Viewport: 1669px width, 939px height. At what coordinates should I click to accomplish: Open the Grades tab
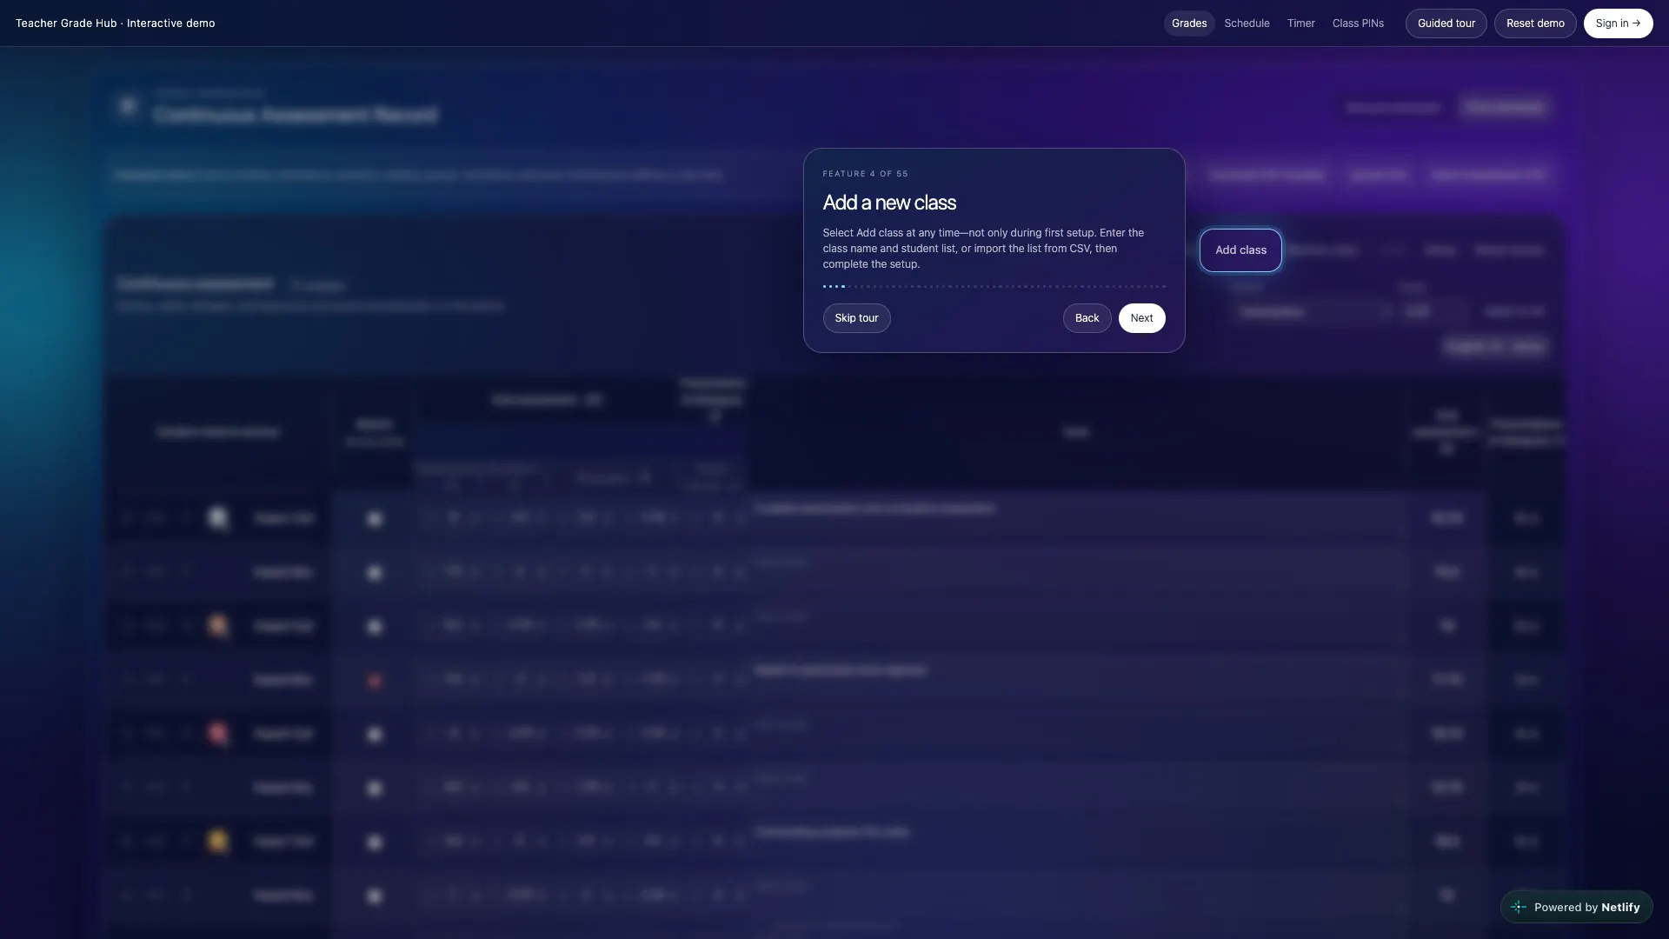tap(1188, 23)
